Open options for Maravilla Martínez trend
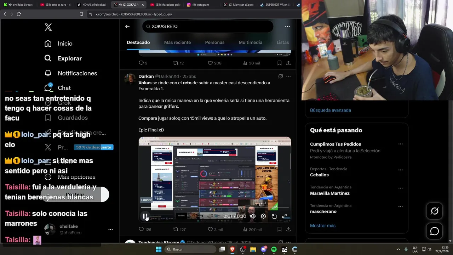 [x=401, y=188]
